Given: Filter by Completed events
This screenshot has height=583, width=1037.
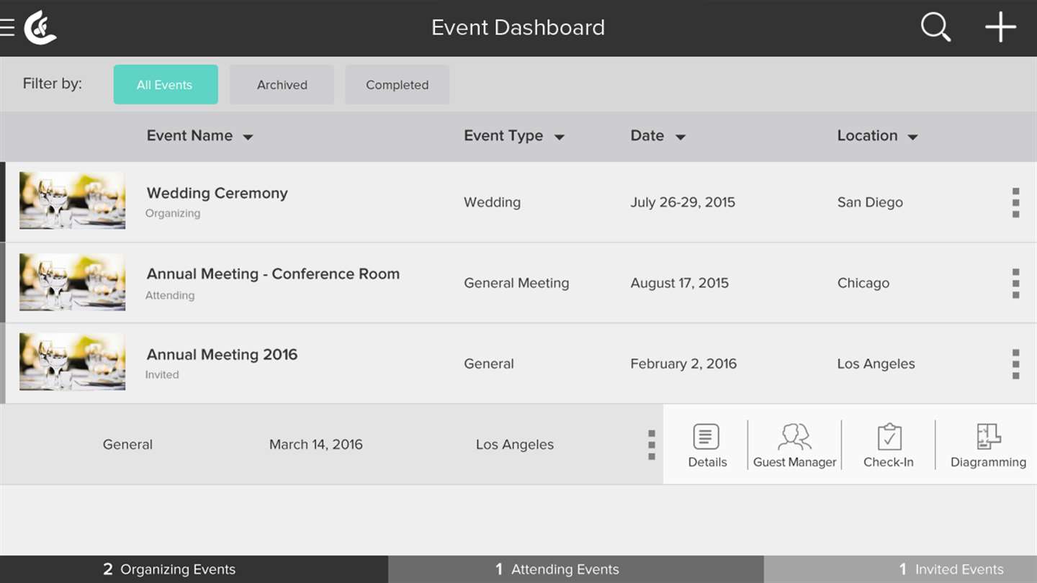Looking at the screenshot, I should click(x=397, y=85).
